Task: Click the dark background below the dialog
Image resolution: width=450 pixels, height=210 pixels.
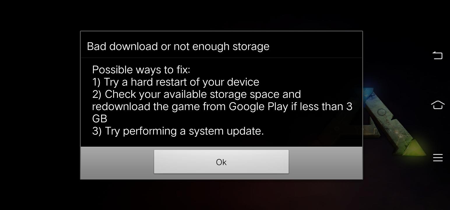Action: coord(222,195)
